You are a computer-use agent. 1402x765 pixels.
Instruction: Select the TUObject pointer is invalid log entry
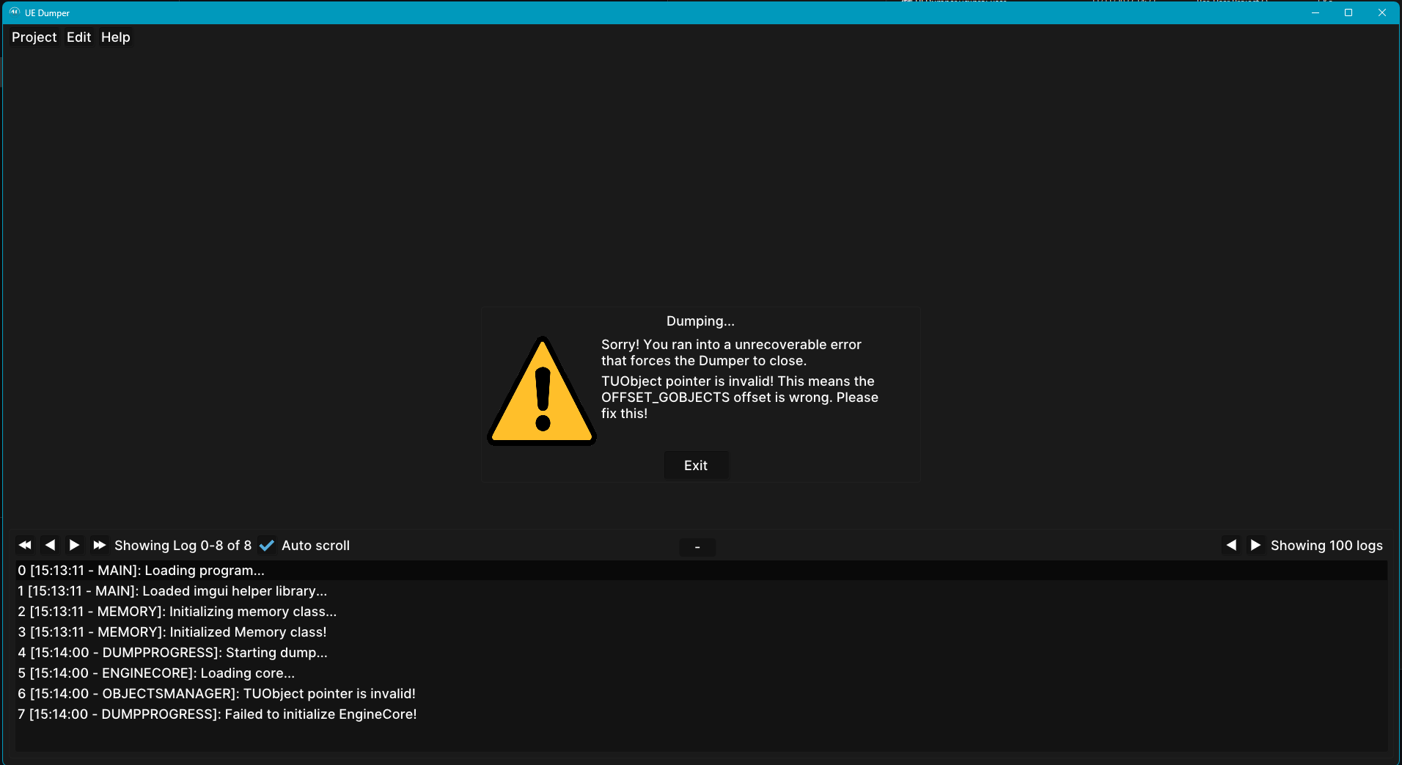pyautogui.click(x=216, y=693)
